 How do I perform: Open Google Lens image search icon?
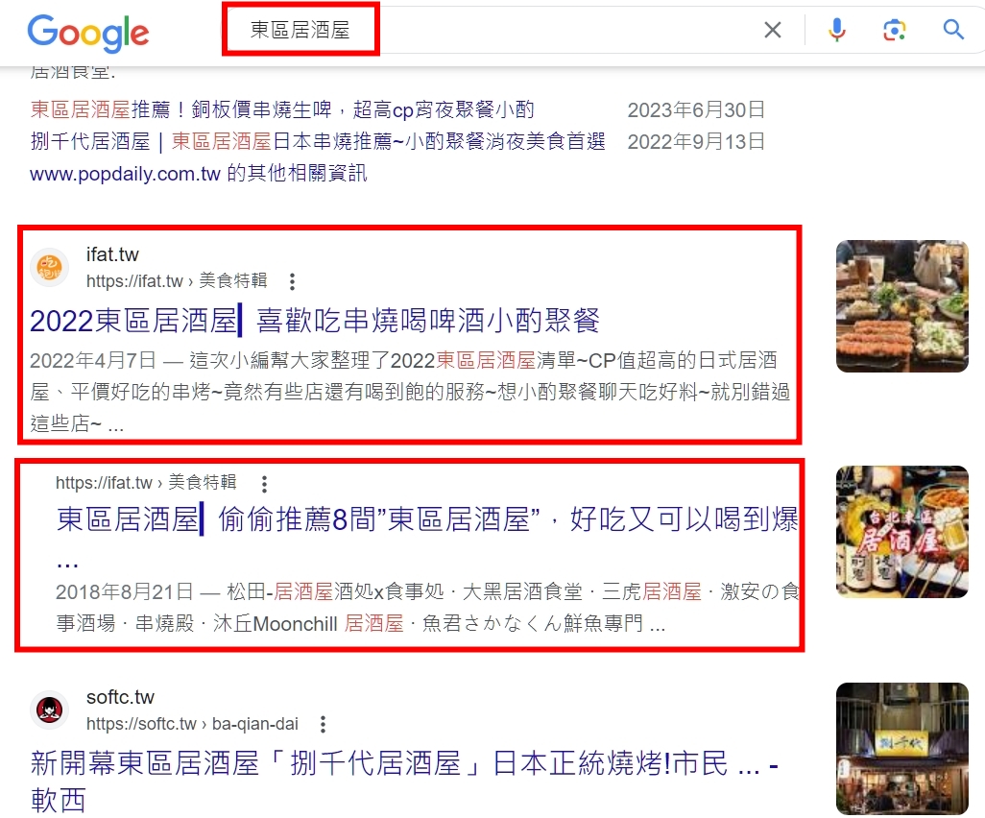(895, 30)
